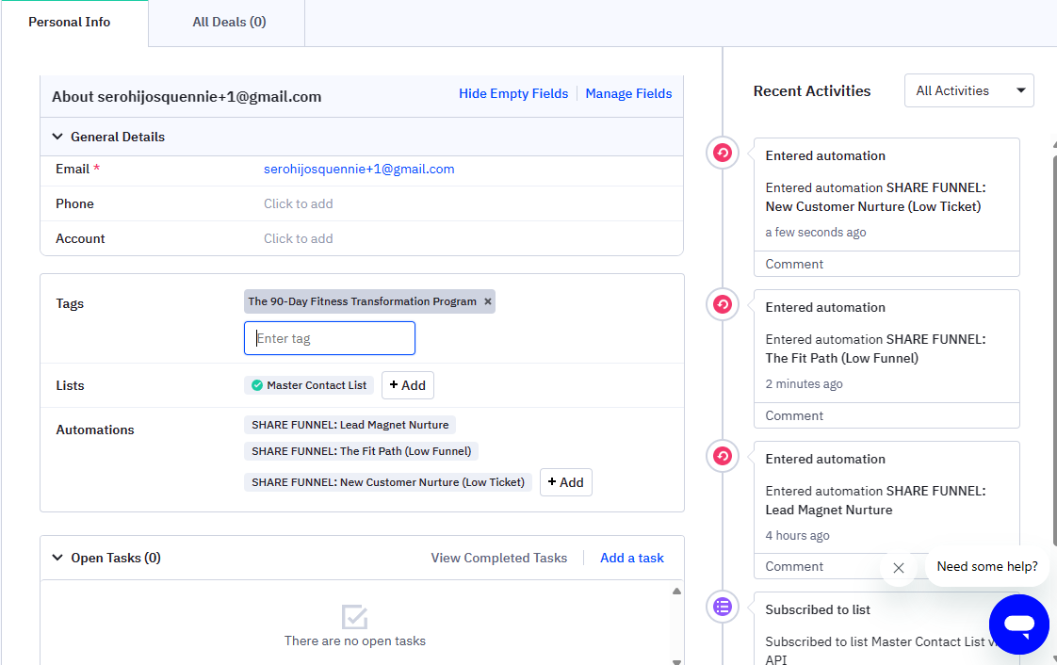The width and height of the screenshot is (1057, 665).
Task: Click the Subscribed to list activity icon
Action: (723, 607)
